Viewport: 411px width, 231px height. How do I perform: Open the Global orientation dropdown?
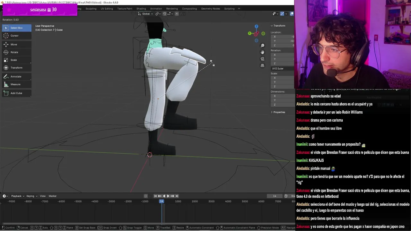coord(145,14)
